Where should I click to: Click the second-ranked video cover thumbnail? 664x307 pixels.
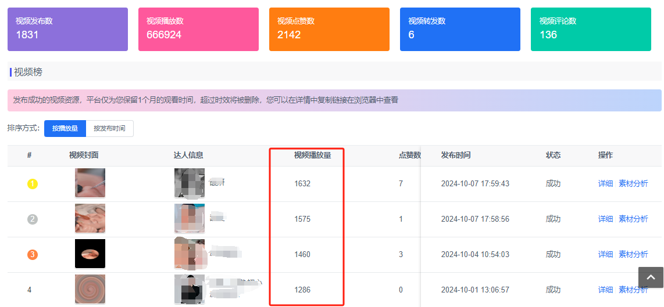tap(90, 219)
